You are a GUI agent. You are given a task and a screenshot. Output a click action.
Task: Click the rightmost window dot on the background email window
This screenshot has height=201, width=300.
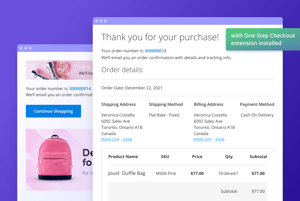point(30,48)
